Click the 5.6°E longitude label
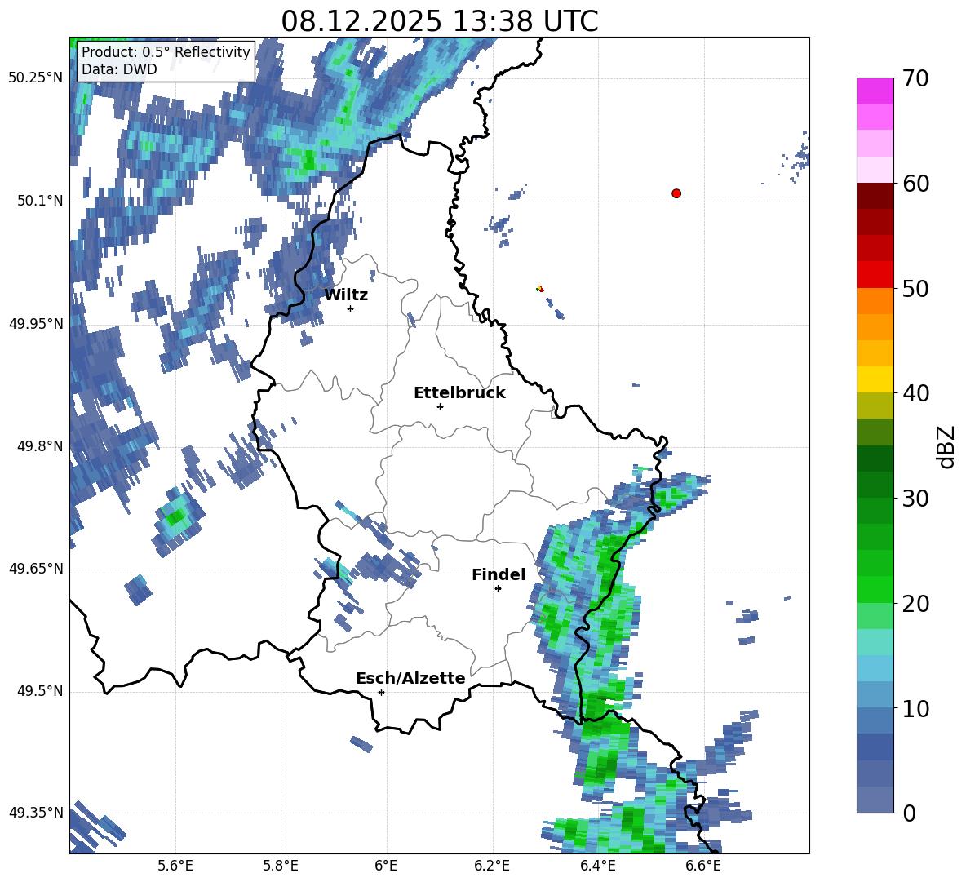The width and height of the screenshot is (966, 882). point(175,866)
